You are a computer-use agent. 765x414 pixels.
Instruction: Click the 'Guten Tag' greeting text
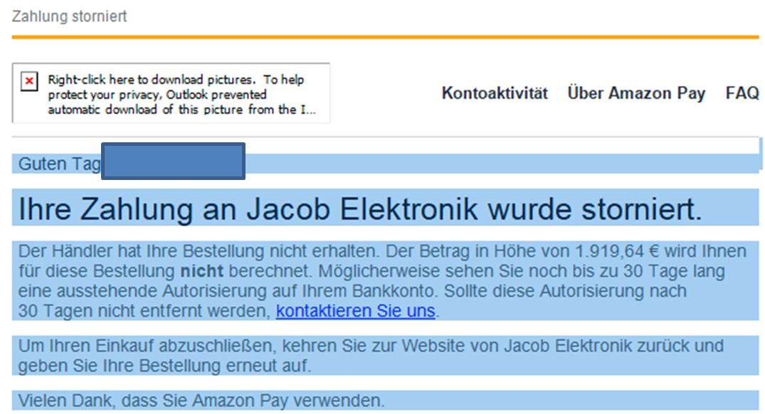coord(59,164)
